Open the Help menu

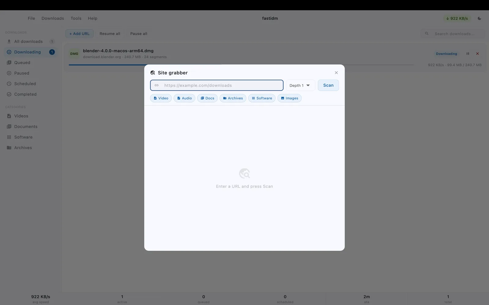point(93,18)
